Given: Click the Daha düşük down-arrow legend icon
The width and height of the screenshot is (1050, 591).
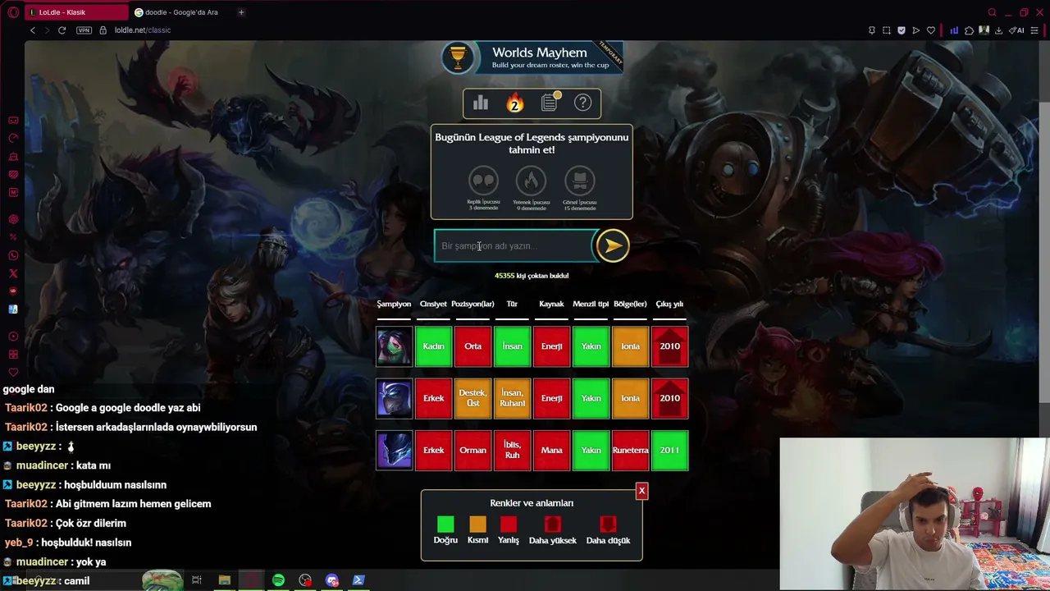Looking at the screenshot, I should pyautogui.click(x=608, y=524).
